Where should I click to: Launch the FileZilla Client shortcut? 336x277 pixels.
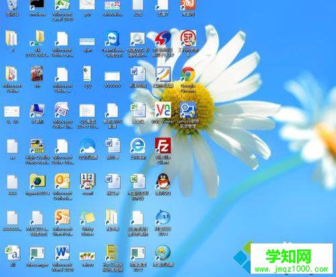coord(163,146)
